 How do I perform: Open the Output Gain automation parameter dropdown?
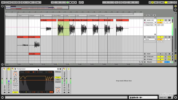150,25
